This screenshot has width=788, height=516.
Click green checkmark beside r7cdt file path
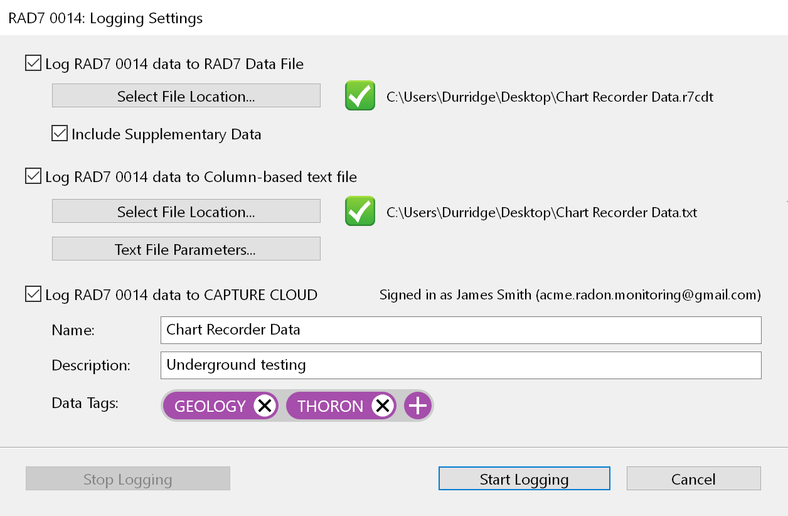coord(360,96)
